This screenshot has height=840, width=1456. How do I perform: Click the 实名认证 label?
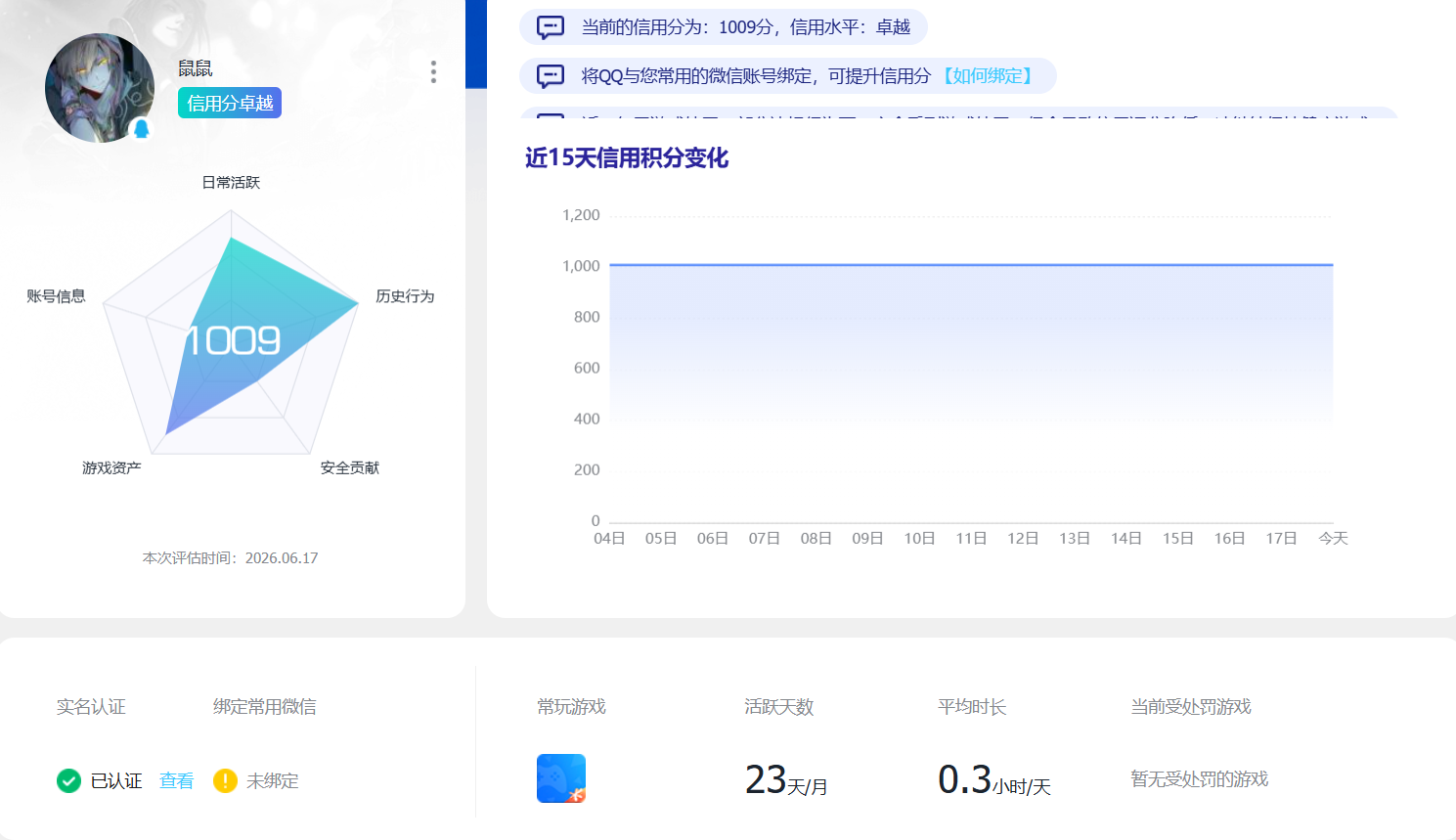tap(91, 707)
